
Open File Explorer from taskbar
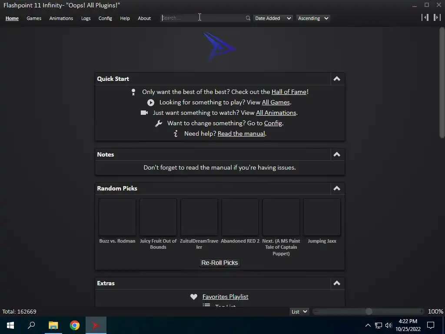click(x=53, y=325)
